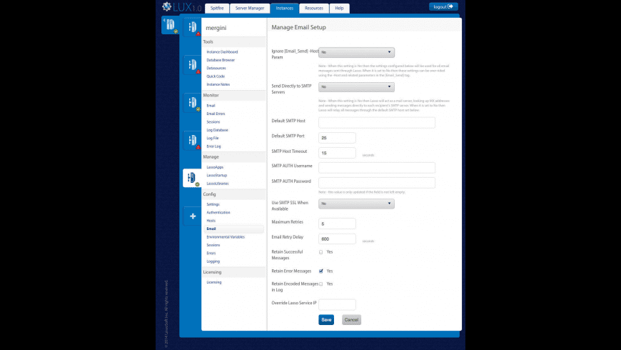Open Settings under Config
Screen dimensions: 621x350
(x=213, y=204)
